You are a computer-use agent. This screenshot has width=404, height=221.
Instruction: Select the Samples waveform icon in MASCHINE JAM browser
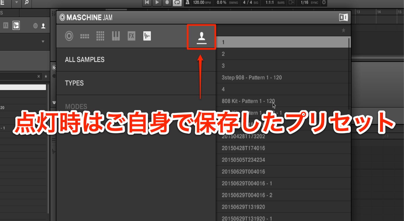click(x=147, y=36)
